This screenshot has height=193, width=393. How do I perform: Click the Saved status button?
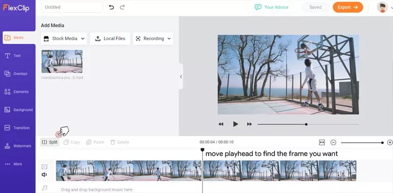pos(315,7)
